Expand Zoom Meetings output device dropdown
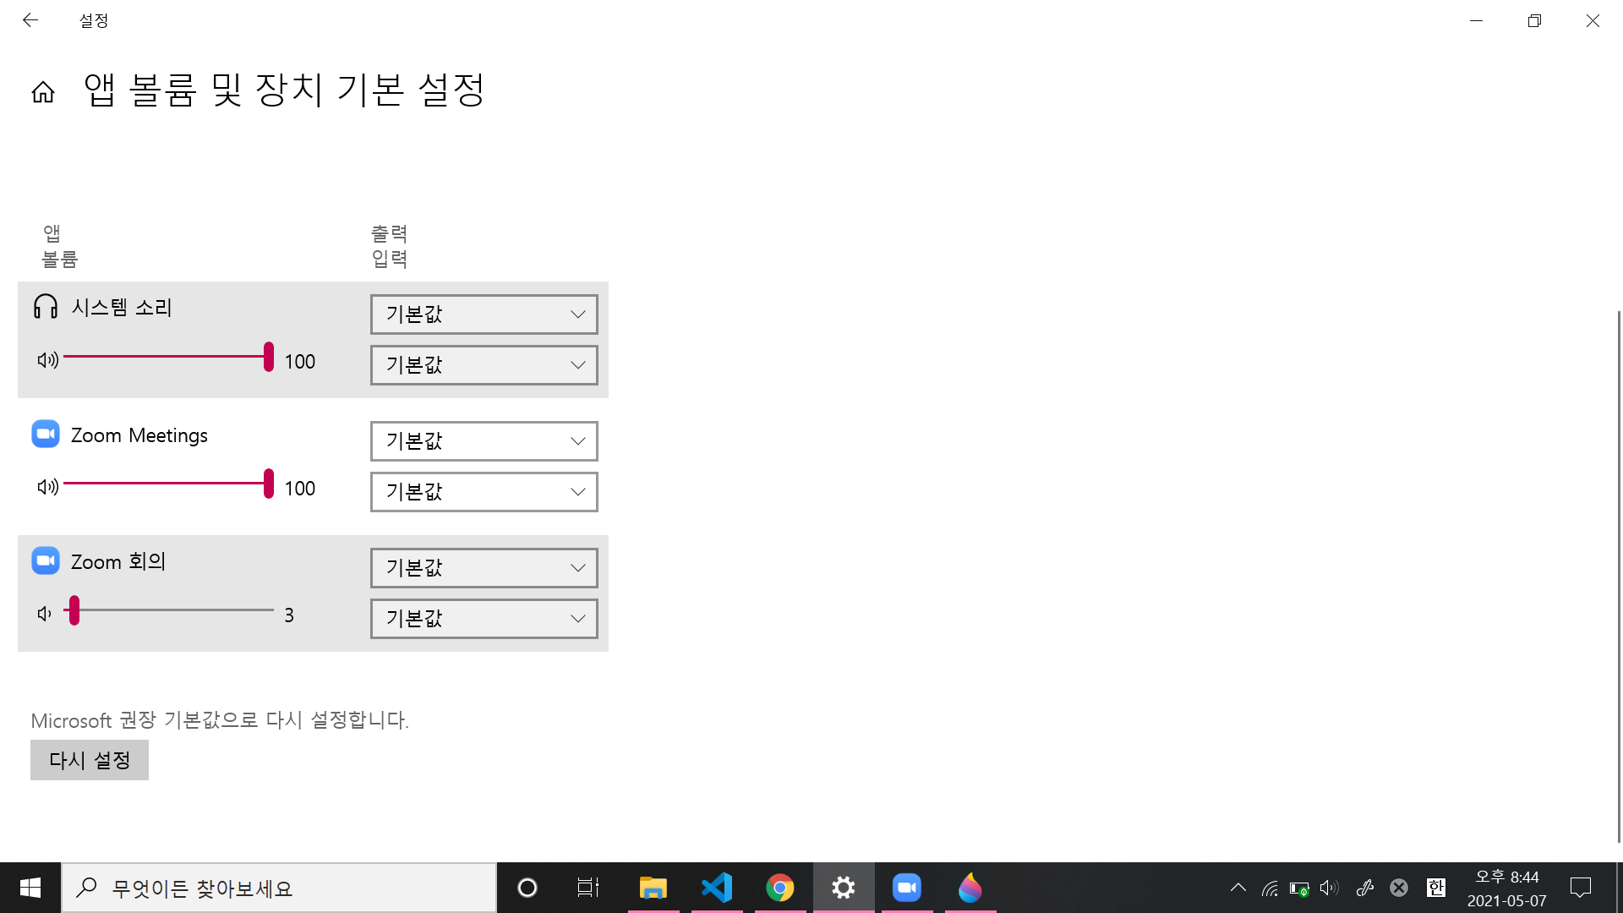This screenshot has height=913, width=1623. pyautogui.click(x=484, y=441)
